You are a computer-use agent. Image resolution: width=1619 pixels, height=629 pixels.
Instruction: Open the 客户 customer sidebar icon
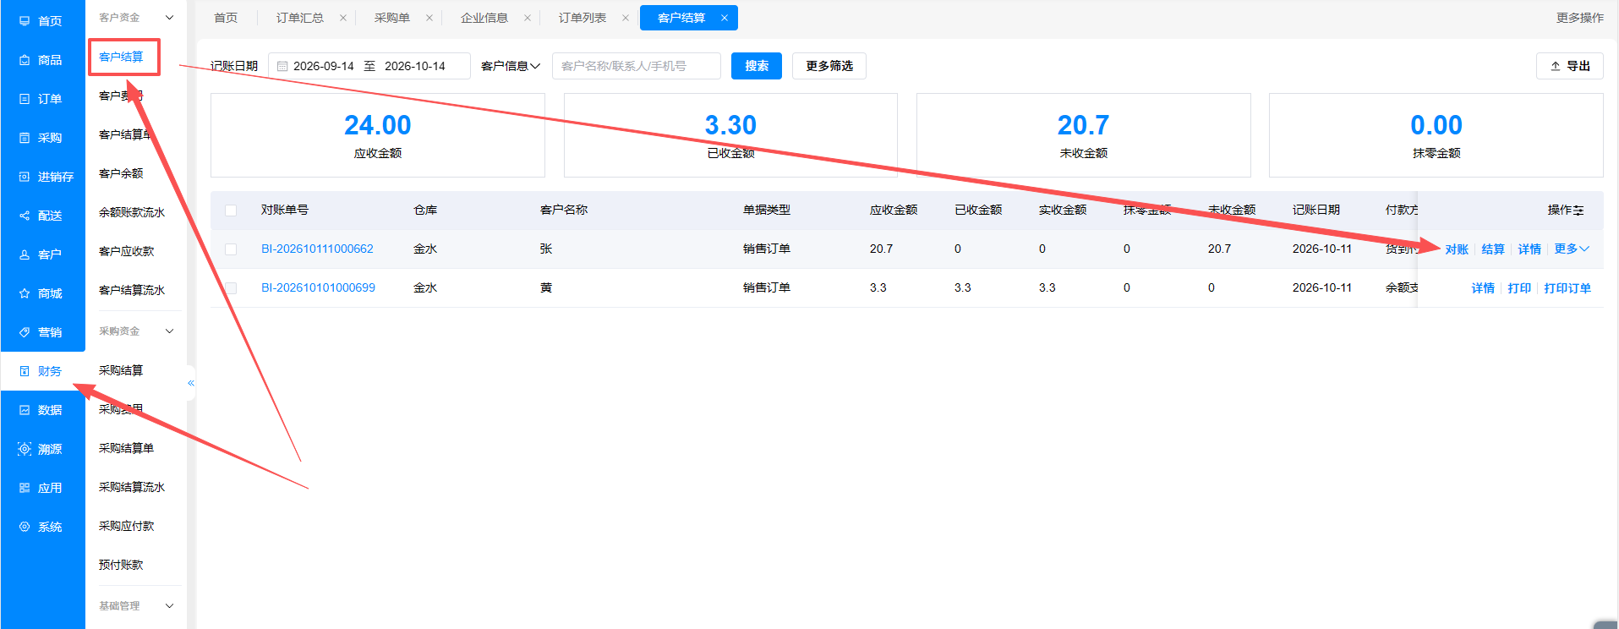[x=25, y=254]
